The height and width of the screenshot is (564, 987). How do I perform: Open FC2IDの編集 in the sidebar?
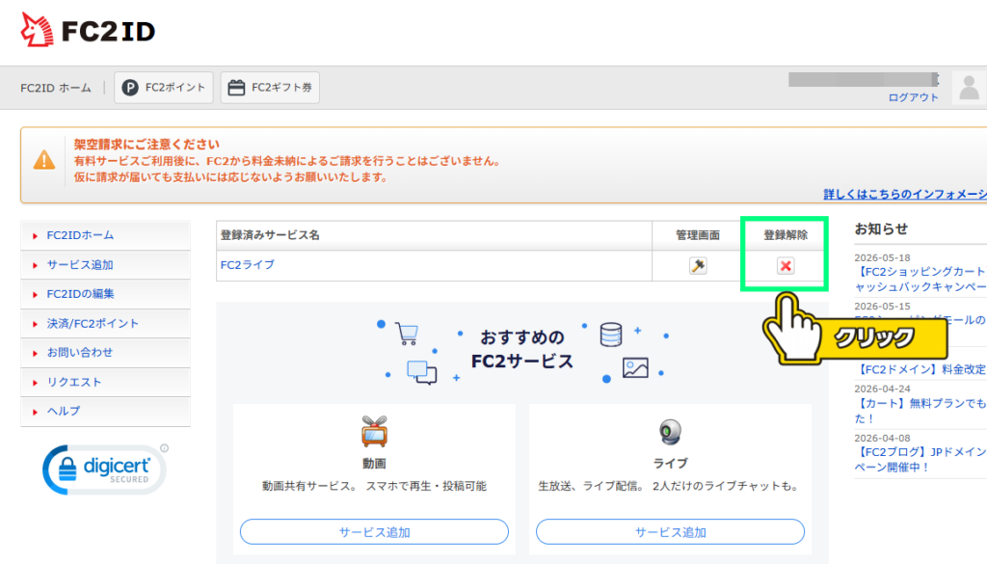(x=105, y=294)
